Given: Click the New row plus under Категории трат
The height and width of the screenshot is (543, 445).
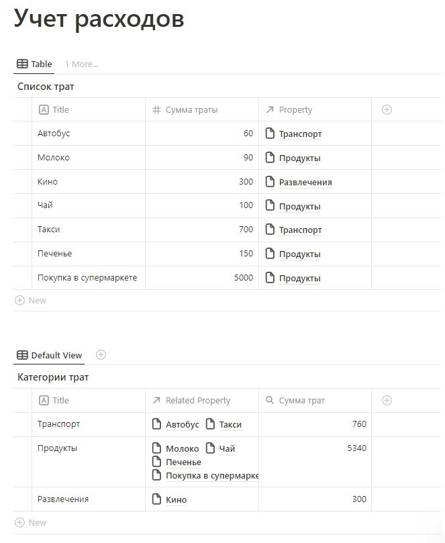Looking at the screenshot, I should point(19,522).
